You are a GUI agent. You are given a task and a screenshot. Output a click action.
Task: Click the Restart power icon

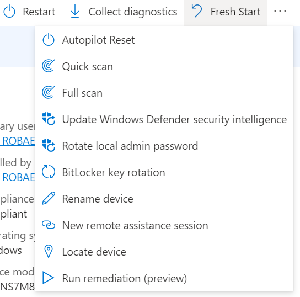click(x=9, y=12)
